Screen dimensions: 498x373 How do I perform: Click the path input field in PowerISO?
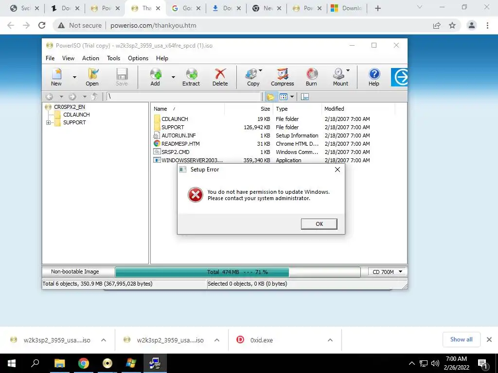[183, 97]
